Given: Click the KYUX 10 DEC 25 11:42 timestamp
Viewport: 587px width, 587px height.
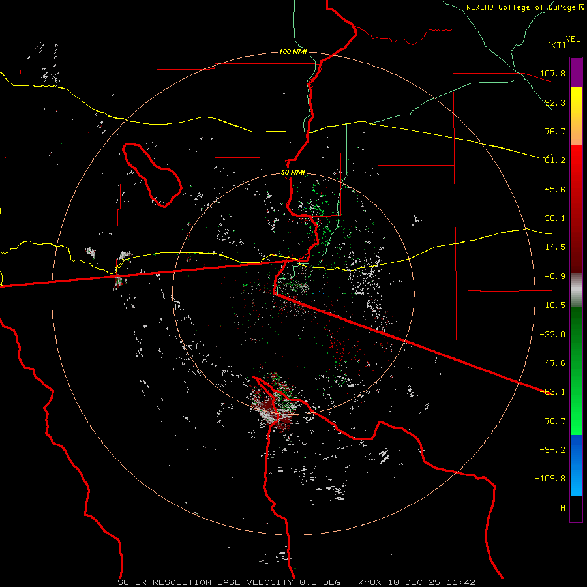Looking at the screenshot, I should point(417,582).
